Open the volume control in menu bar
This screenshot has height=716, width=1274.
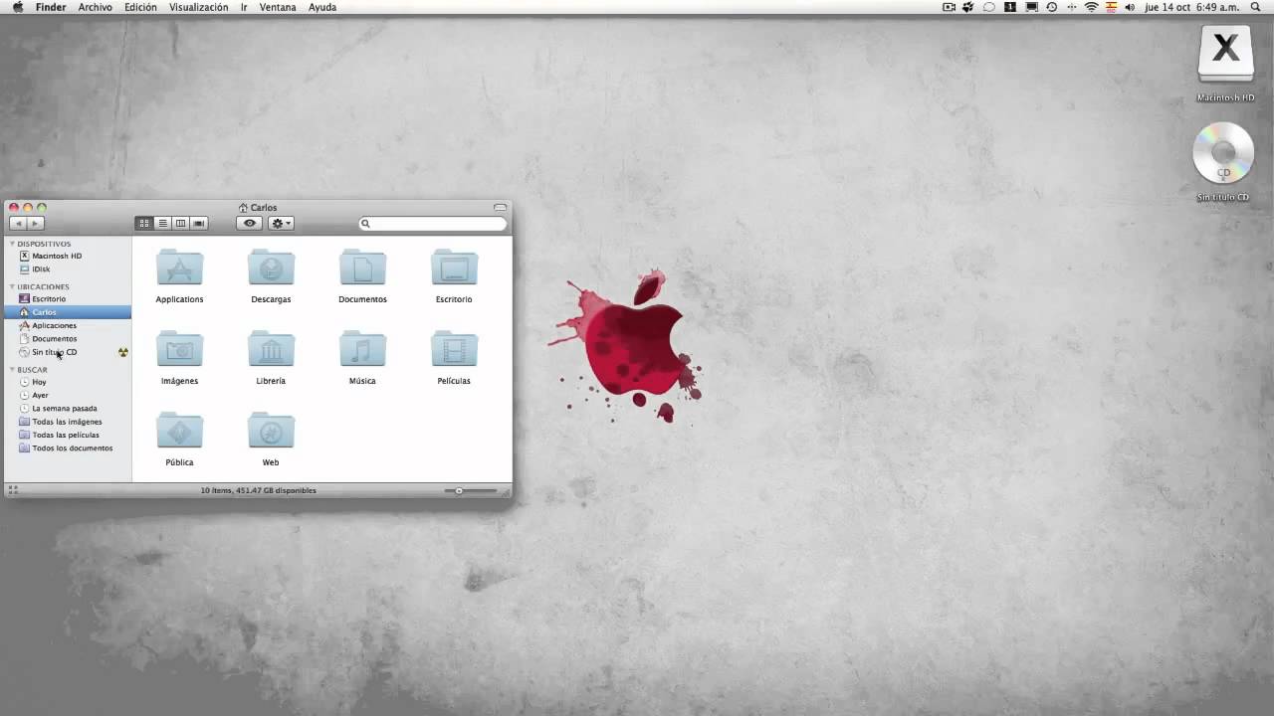pos(1130,7)
